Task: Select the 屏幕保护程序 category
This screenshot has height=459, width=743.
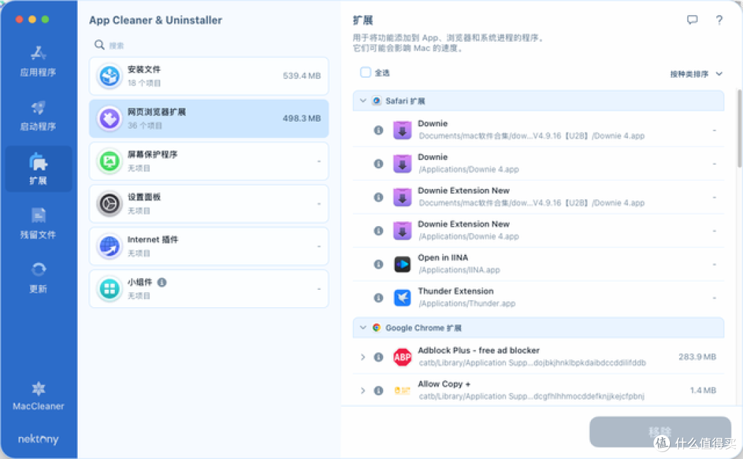Action: [208, 161]
